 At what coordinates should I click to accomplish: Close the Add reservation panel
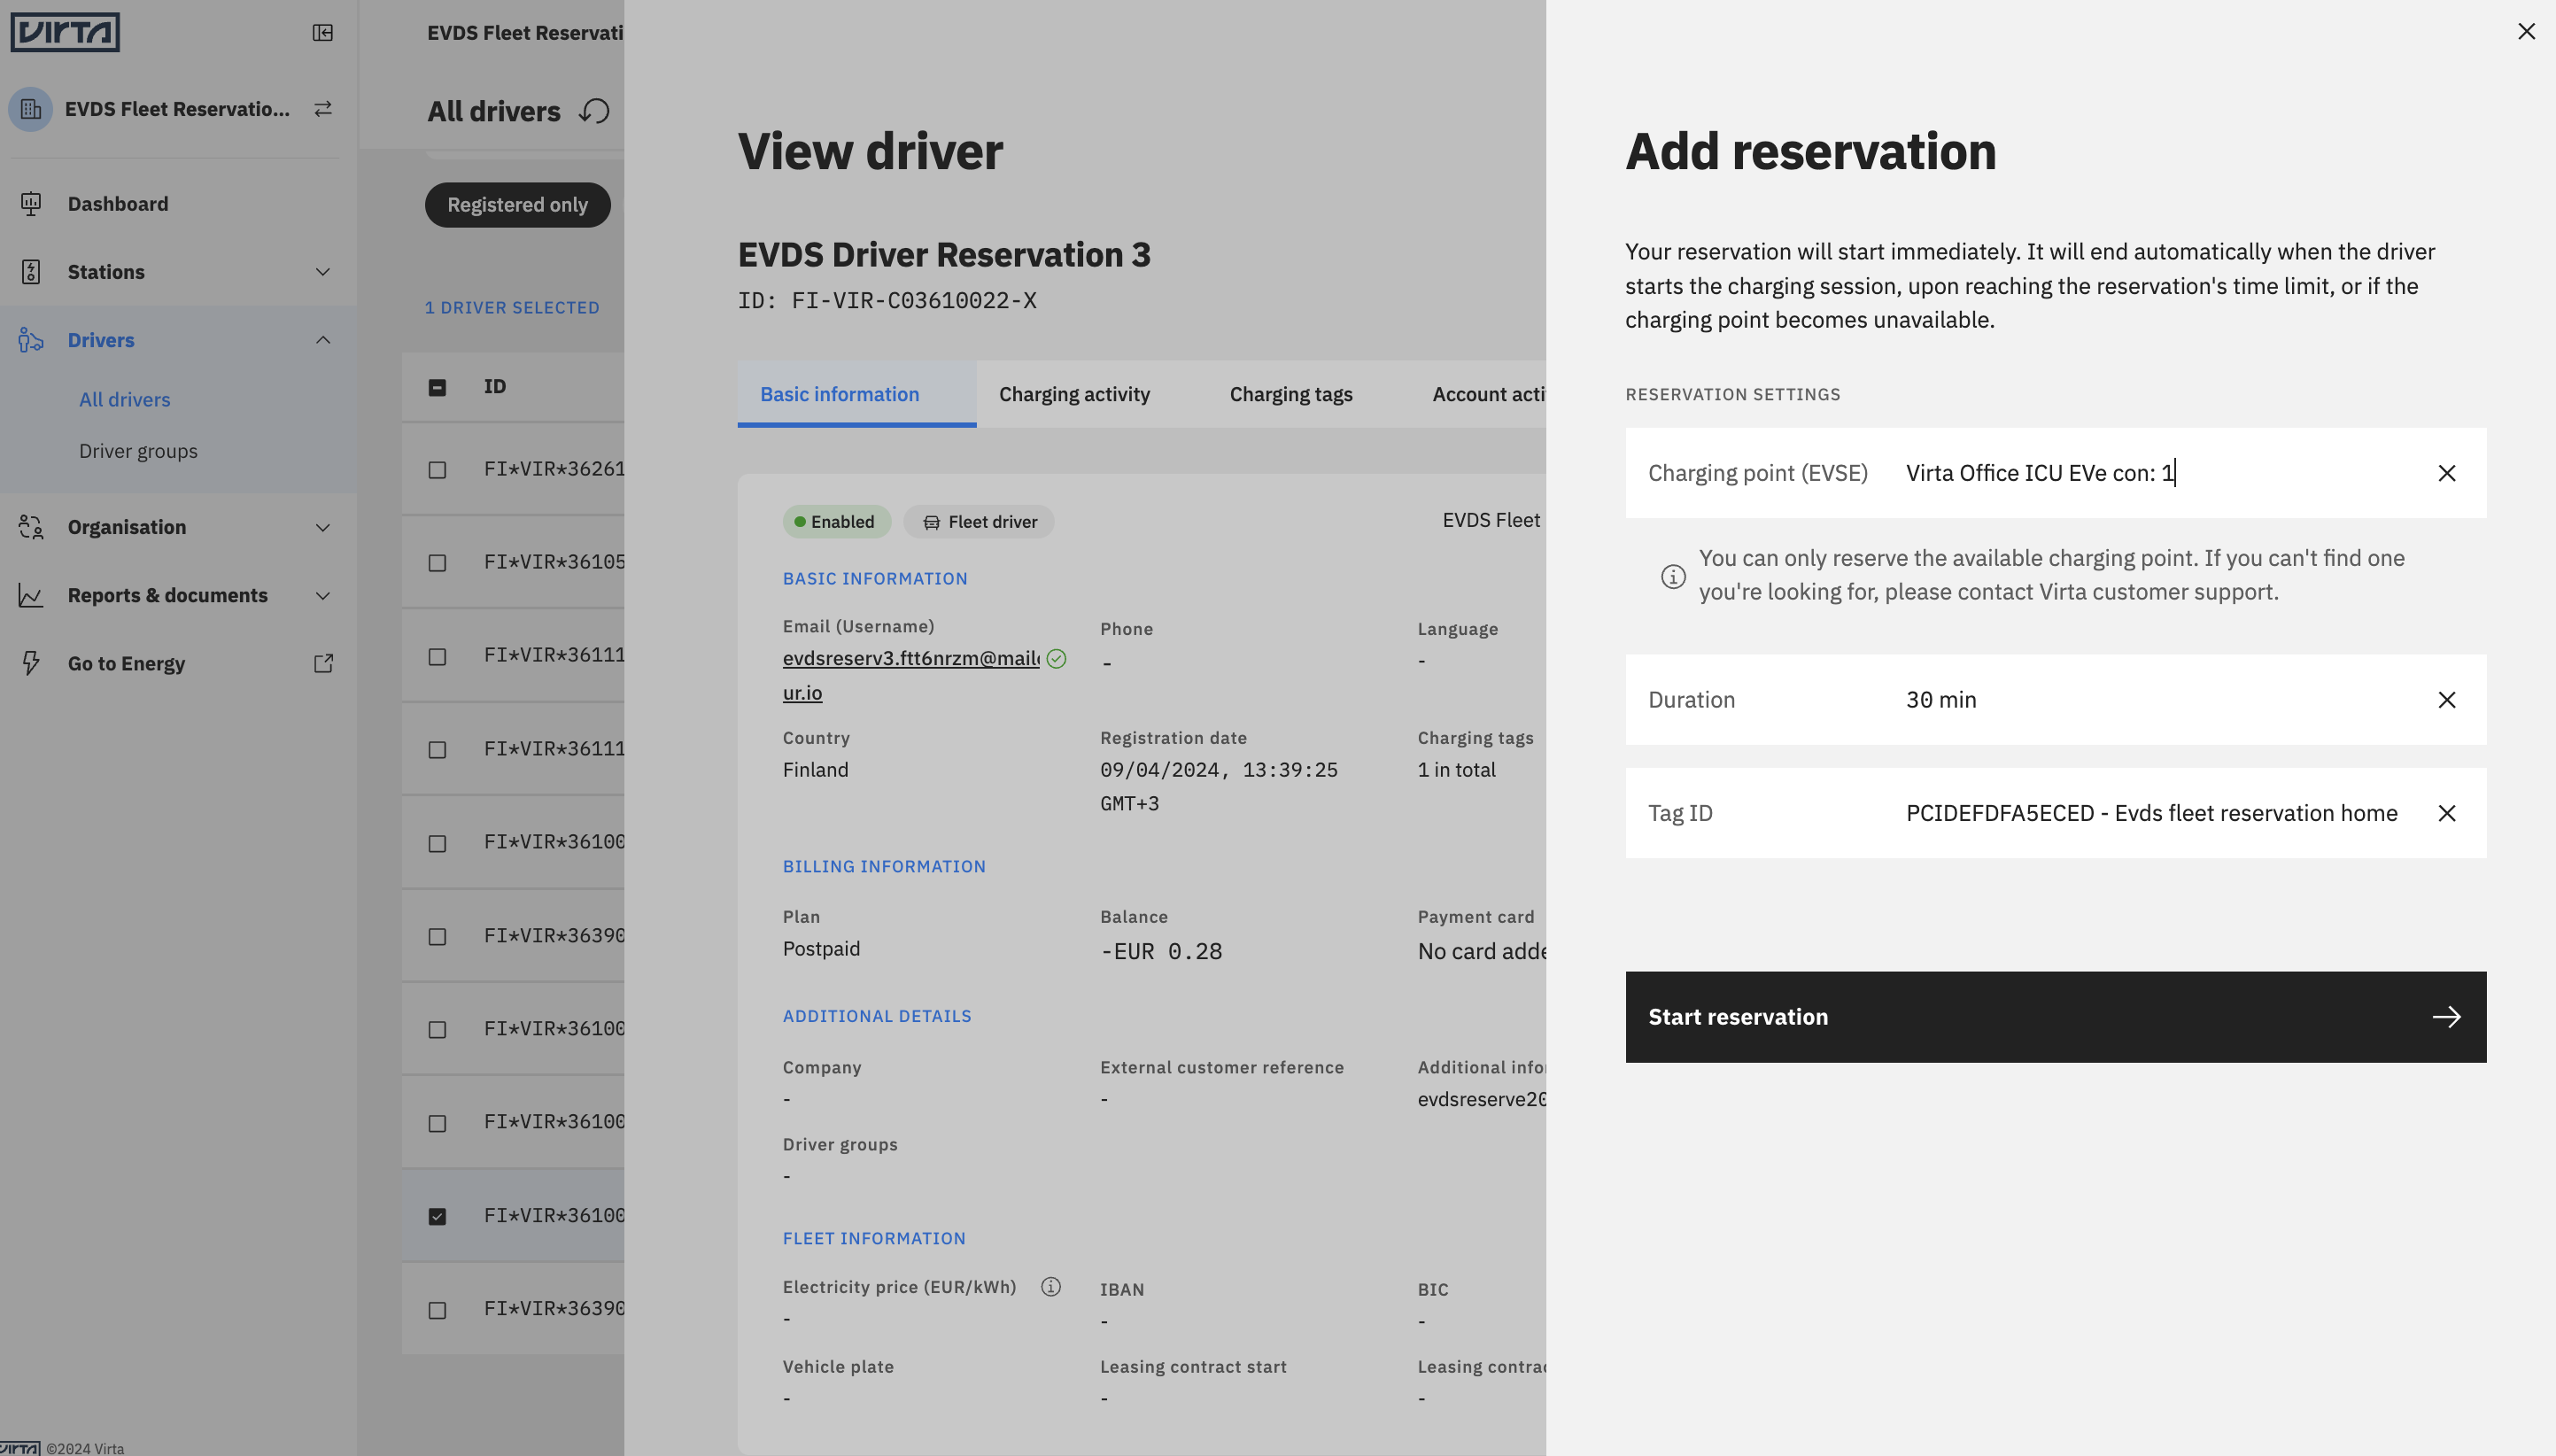pyautogui.click(x=2526, y=31)
